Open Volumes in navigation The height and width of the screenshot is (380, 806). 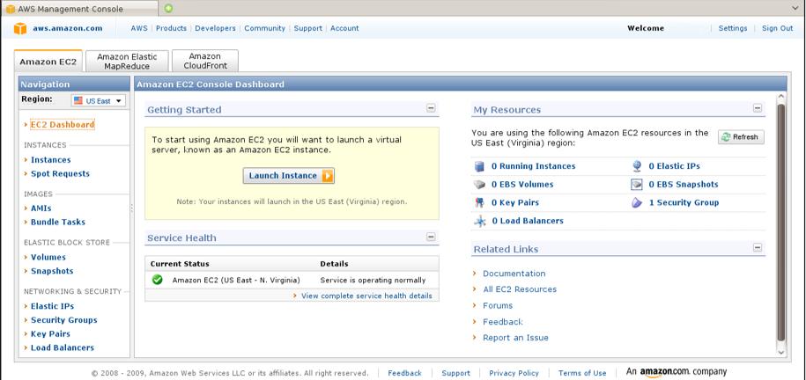48,257
